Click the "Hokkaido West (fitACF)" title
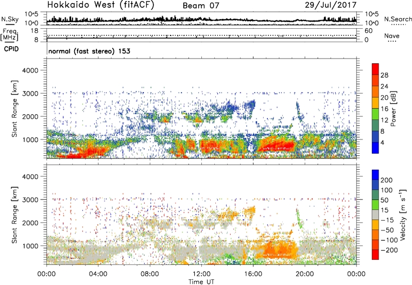Viewport: 412px width, 285px height. 100,5
